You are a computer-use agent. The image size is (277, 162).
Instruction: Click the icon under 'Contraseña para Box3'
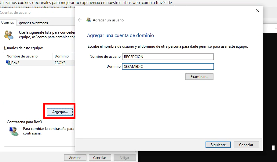[x=13, y=131]
